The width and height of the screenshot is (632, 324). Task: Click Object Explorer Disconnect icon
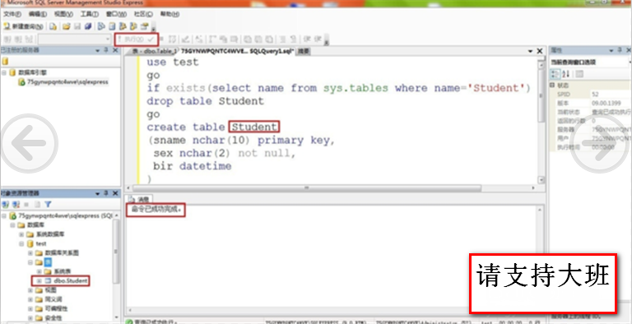pyautogui.click(x=16, y=204)
